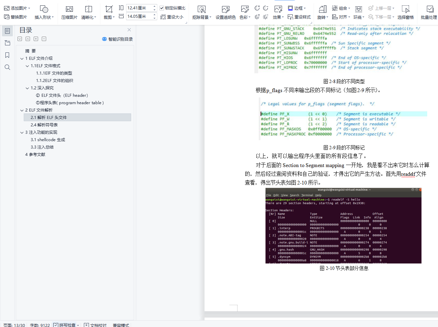This screenshot has height=327, width=438.
Task: Go to heading '1.1.1ElF 文件的类型'
Action: [x=54, y=73]
